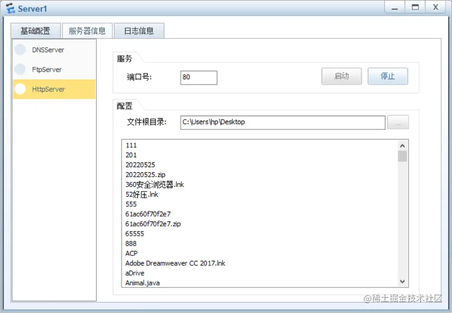Click the Server1 app icon in title bar
Image resolution: width=452 pixels, height=313 pixels.
pyautogui.click(x=10, y=8)
